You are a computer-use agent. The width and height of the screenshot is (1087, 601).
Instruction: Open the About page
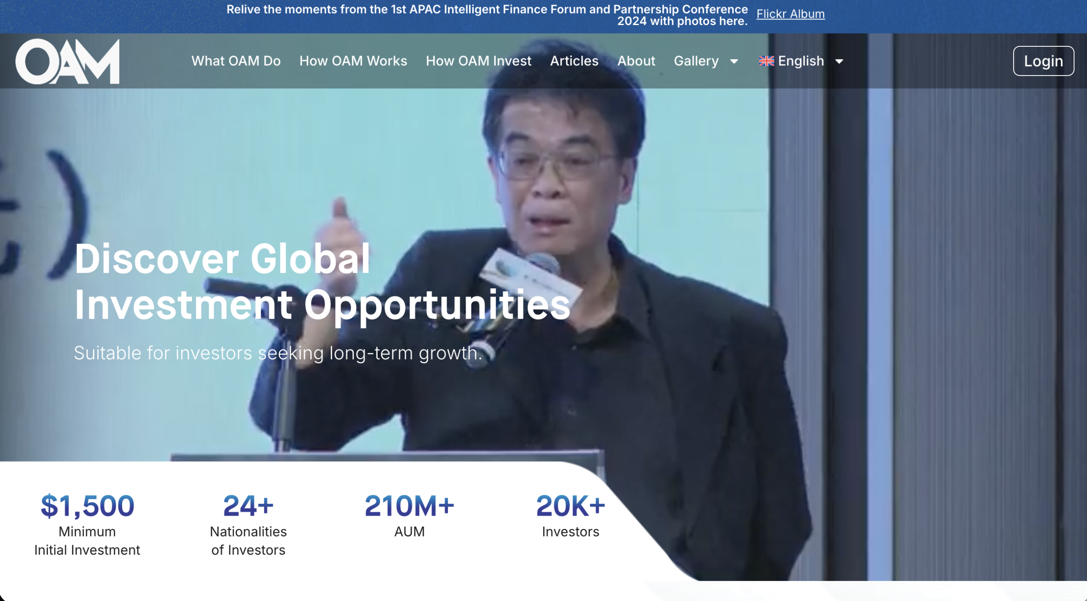point(636,61)
